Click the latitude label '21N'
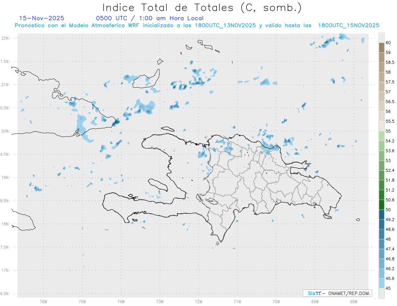Viewport: 397px width, 306px height. tap(5, 85)
